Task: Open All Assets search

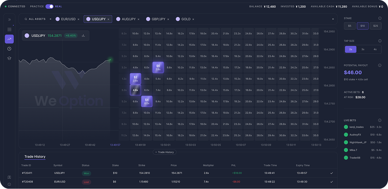Action: [x=35, y=19]
